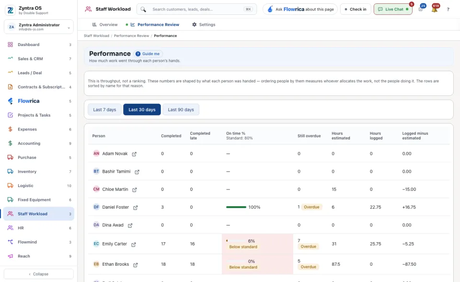
Task: Click Emily Carter's 6% on-time progress bar
Action: [236, 241]
